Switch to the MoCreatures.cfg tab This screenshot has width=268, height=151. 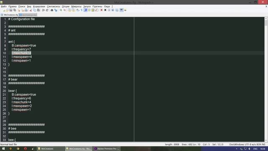click(x=10, y=15)
